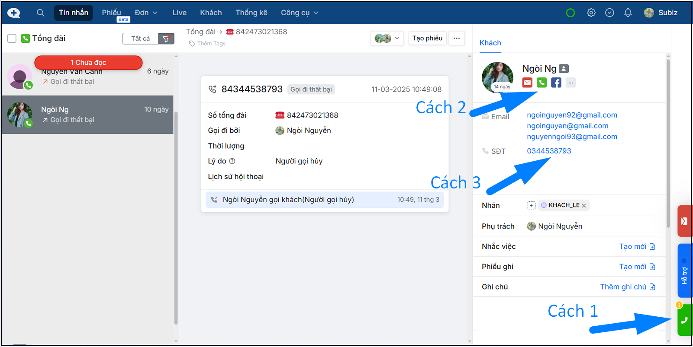Open the settings gear icon
This screenshot has width=693, height=347.
[x=591, y=13]
